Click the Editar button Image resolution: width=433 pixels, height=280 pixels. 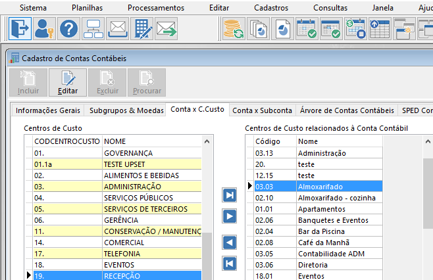tap(68, 82)
